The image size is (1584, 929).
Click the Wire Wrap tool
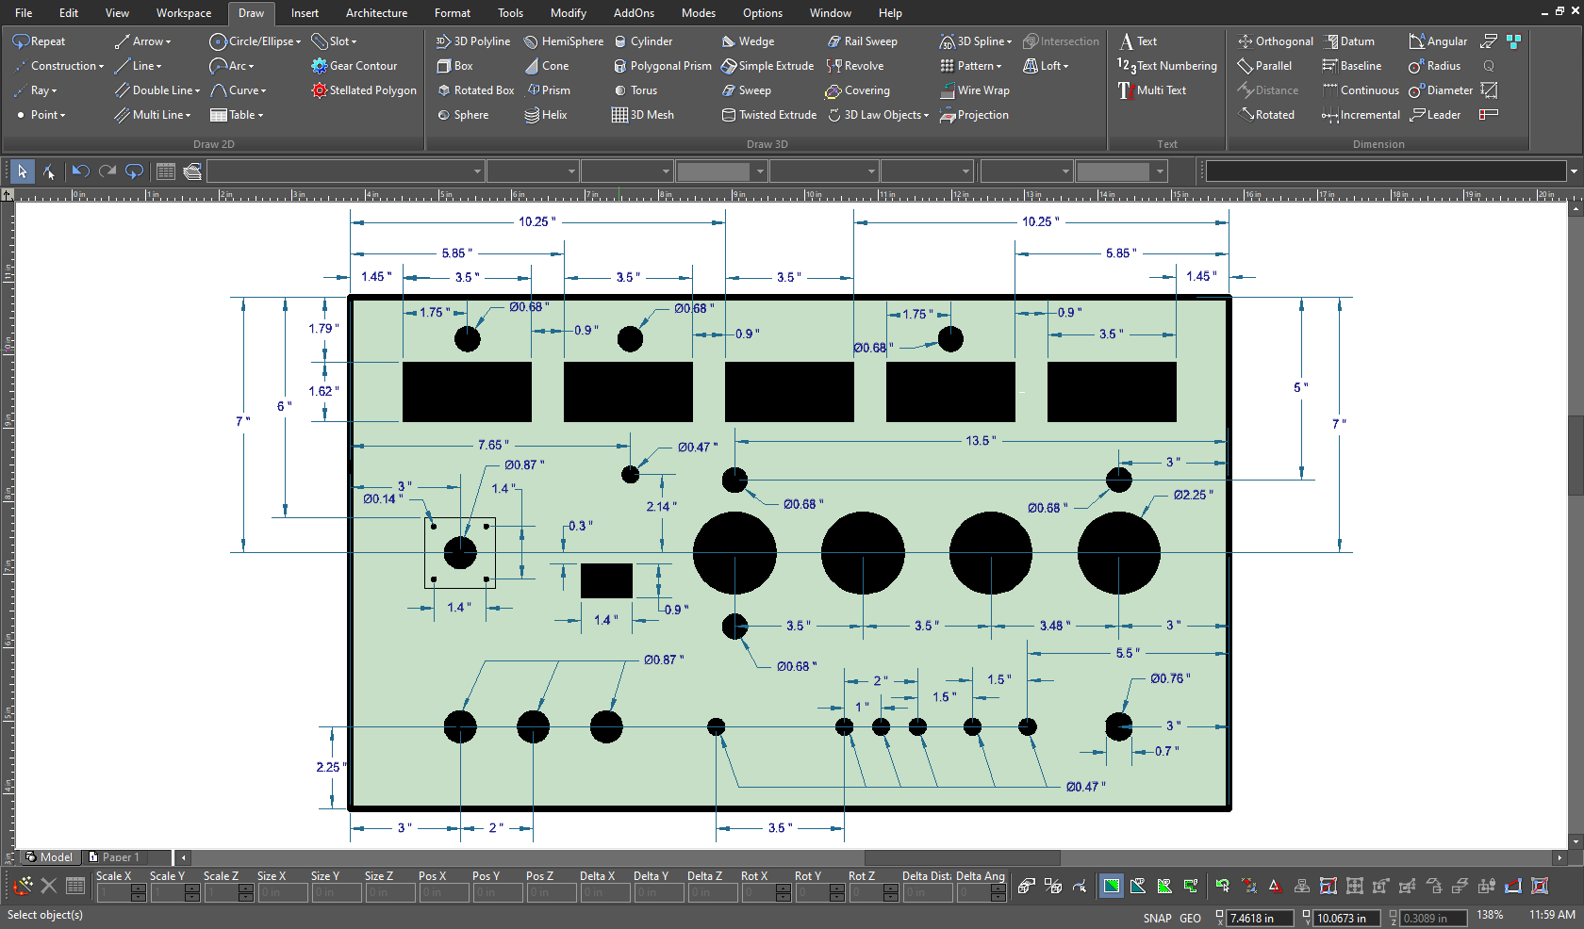click(x=975, y=90)
